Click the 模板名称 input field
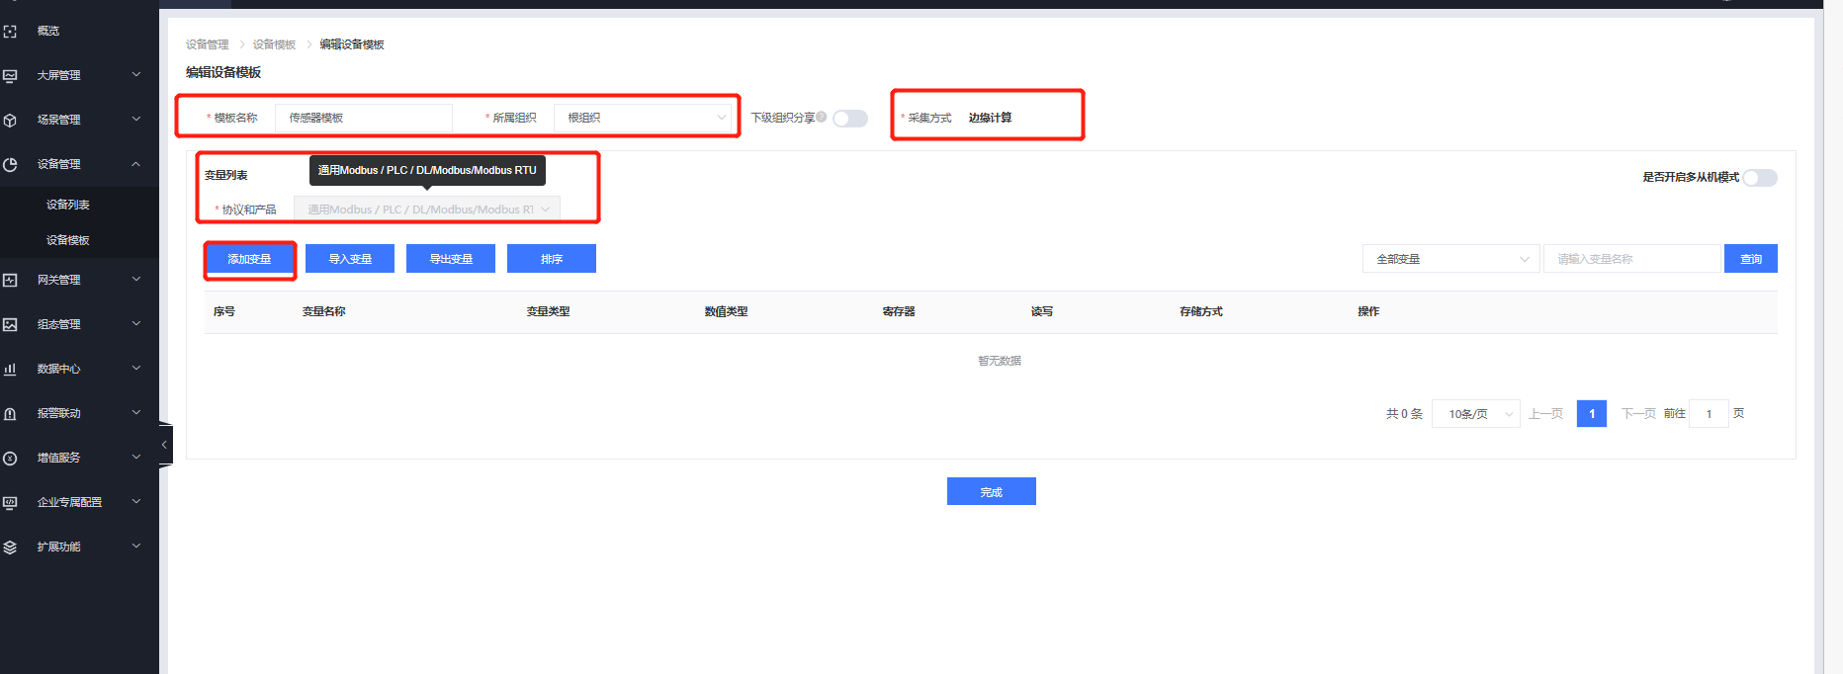The width and height of the screenshot is (1843, 674). [363, 118]
